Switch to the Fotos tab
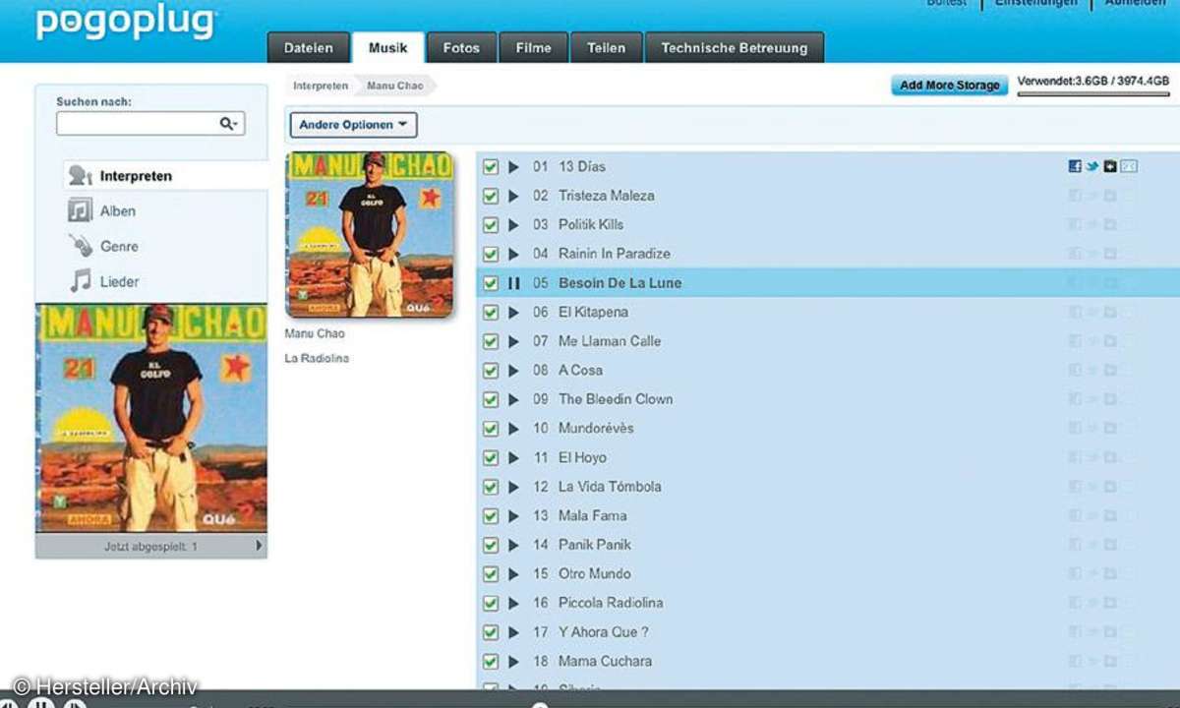Viewport: 1180px width, 708px height. [x=461, y=47]
